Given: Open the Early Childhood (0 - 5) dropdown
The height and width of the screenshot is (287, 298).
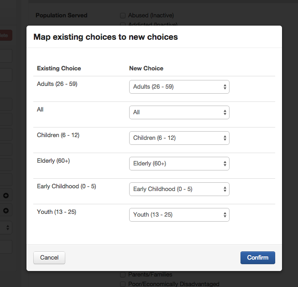Looking at the screenshot, I should (x=179, y=189).
